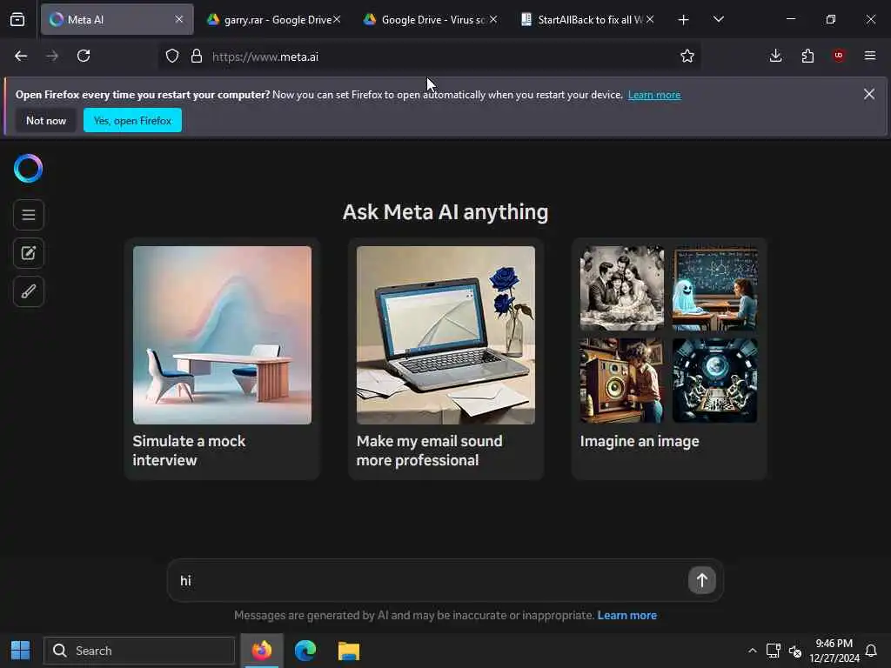The image size is (891, 668).
Task: Open the muted volume tray icon
Action: pos(795,651)
